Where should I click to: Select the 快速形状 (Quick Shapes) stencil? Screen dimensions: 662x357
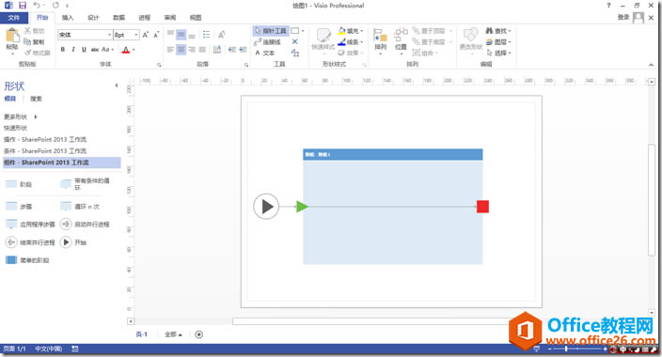pos(15,128)
